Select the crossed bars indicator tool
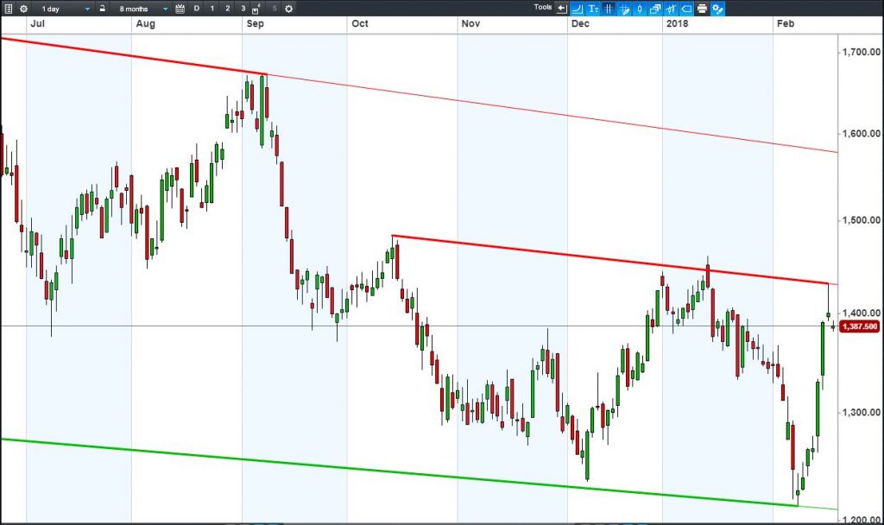Viewport: 884px width, 525px height. 671,9
